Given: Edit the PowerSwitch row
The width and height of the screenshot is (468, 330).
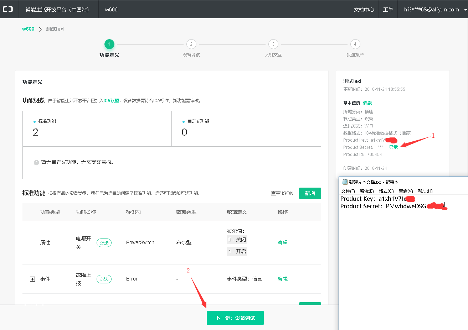Looking at the screenshot, I should pyautogui.click(x=283, y=242).
